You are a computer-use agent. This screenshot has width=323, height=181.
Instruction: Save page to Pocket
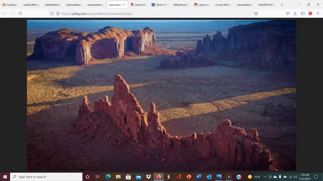point(288,14)
